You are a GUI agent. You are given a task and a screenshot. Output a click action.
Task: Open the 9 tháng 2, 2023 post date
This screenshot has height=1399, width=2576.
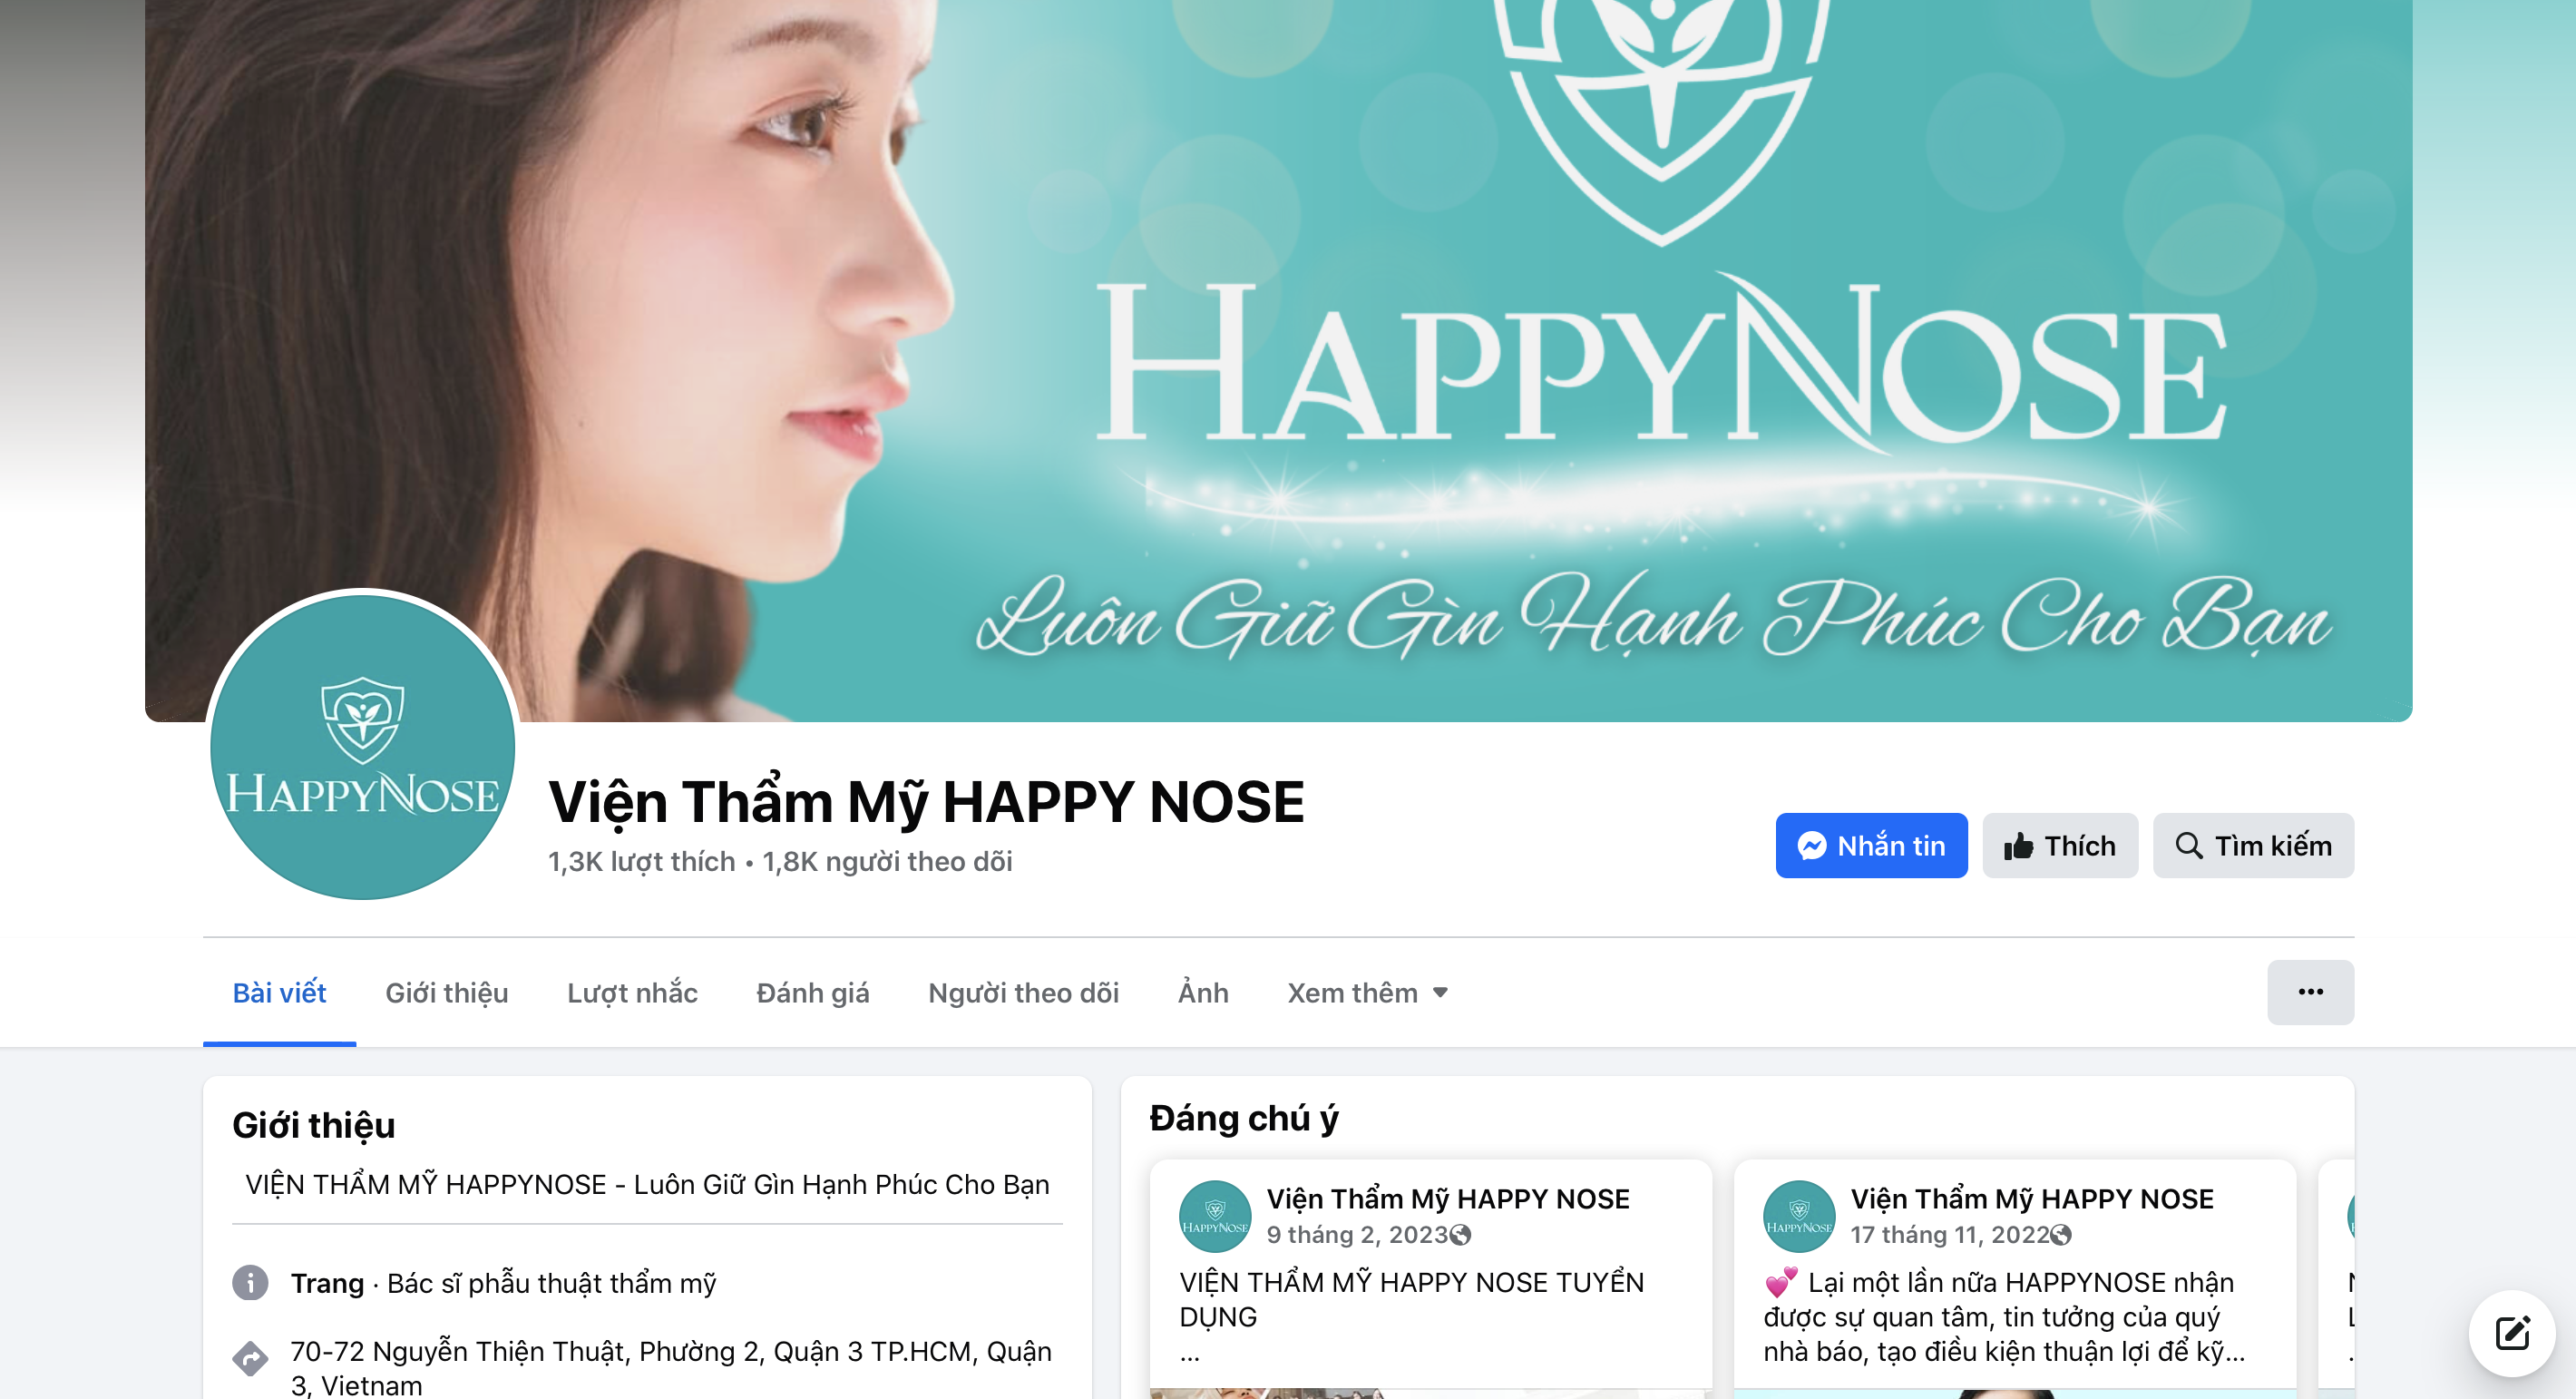pyautogui.click(x=1356, y=1235)
